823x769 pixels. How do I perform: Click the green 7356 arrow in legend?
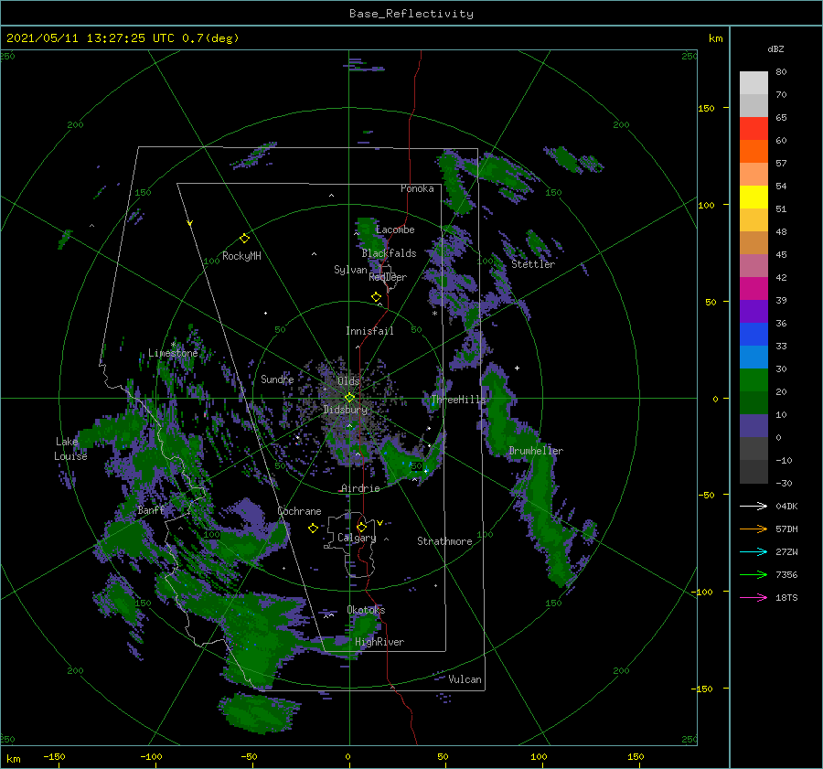(x=754, y=575)
